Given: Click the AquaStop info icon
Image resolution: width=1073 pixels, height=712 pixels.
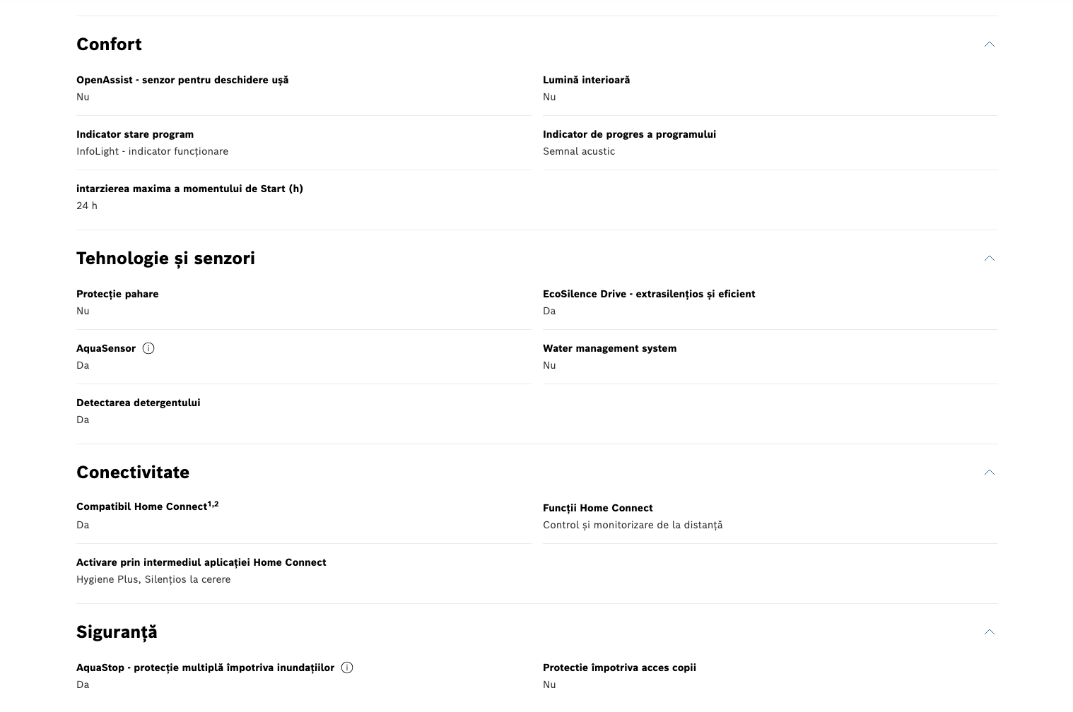Looking at the screenshot, I should pyautogui.click(x=347, y=667).
